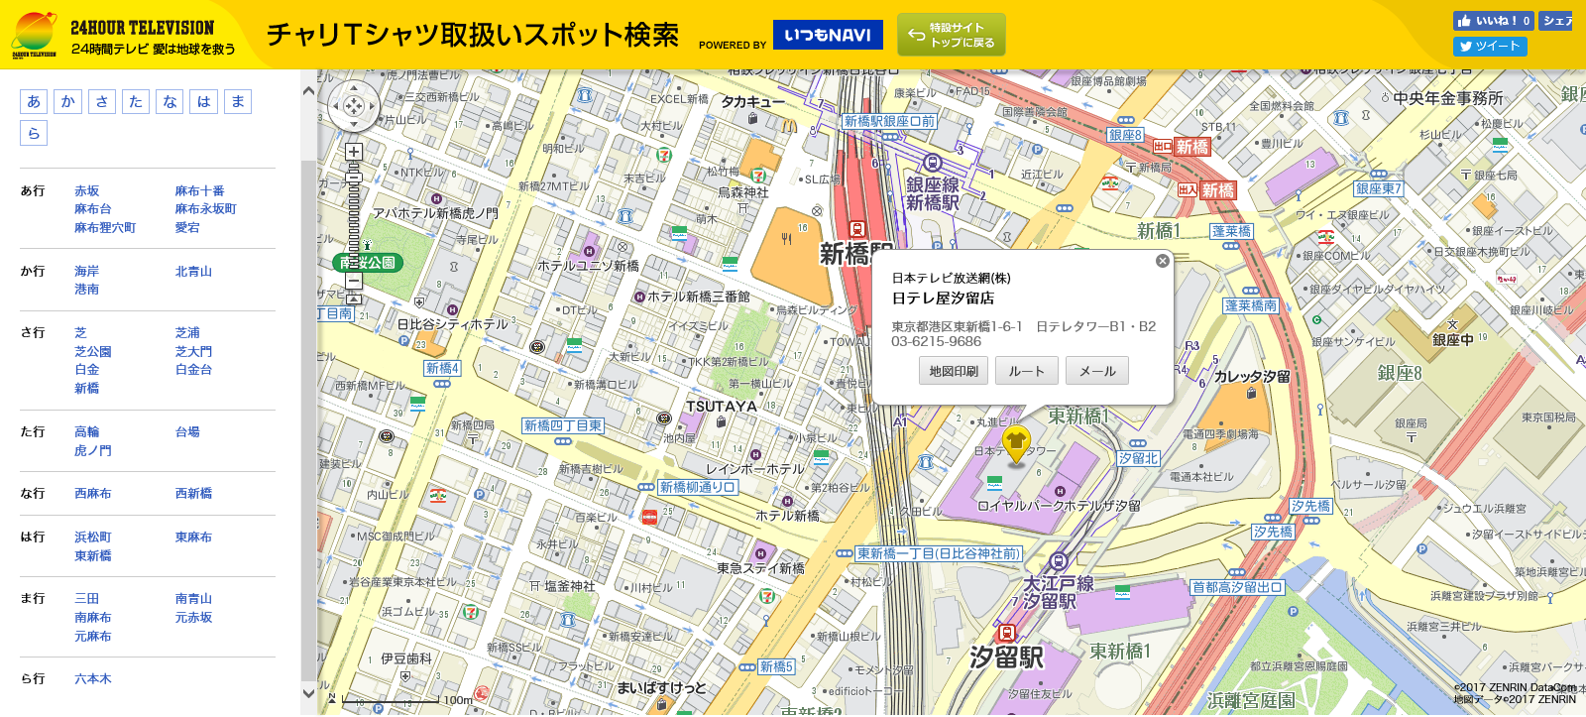Screen dimensions: 1586x717
Task: Select the ら kana index button
Action: (34, 133)
